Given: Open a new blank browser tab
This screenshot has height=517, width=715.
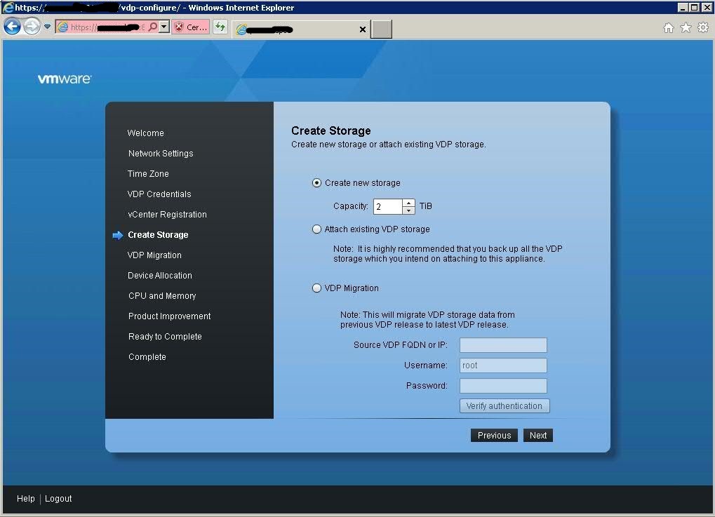Looking at the screenshot, I should click(x=381, y=29).
